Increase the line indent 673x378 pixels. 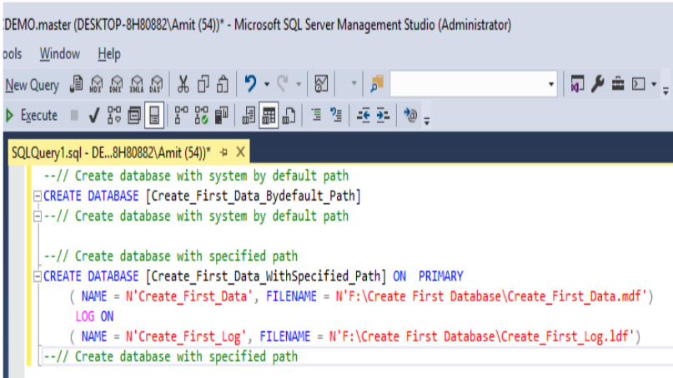point(383,115)
